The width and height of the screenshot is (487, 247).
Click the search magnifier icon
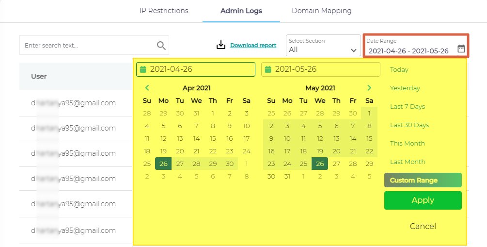click(161, 46)
